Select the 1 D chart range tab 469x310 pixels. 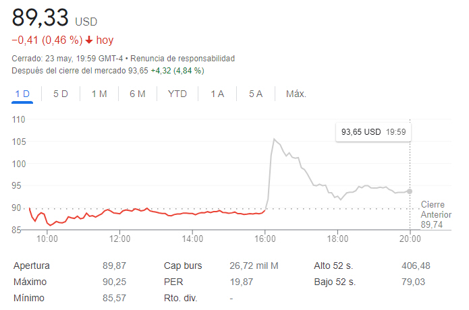[22, 94]
